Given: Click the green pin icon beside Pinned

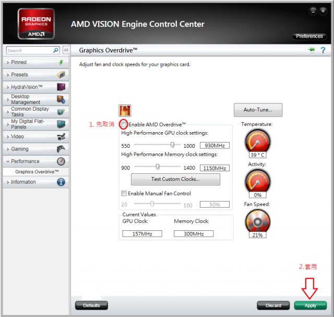Looking at the screenshot, I should point(61,62).
